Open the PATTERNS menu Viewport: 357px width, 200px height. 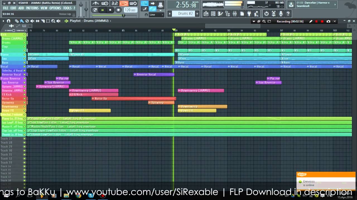tap(32, 8)
